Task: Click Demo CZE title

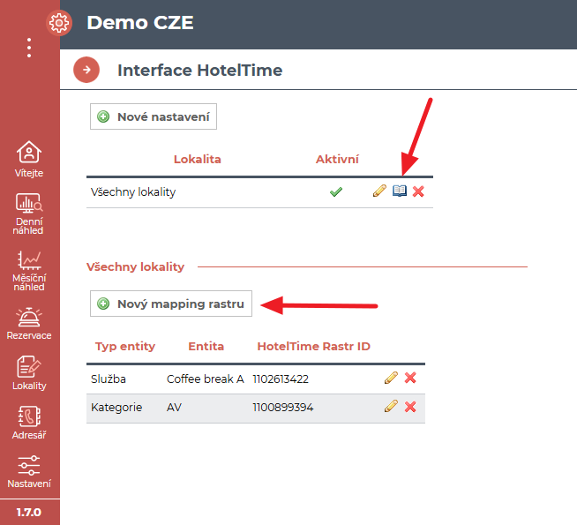Action: (140, 23)
